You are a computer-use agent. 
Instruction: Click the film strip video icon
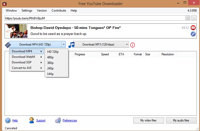coord(7,45)
